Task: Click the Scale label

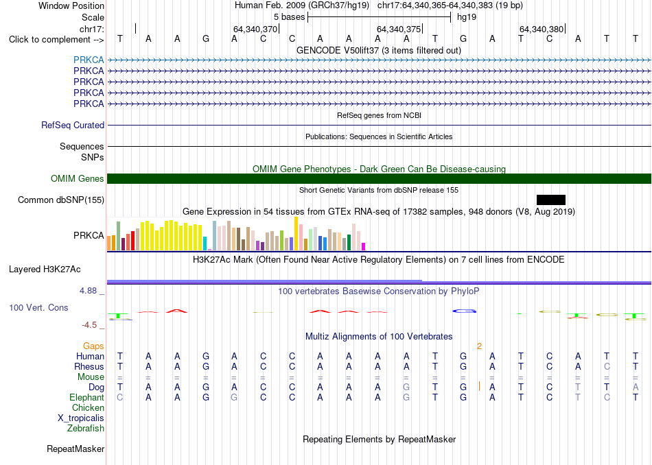Action: point(93,17)
